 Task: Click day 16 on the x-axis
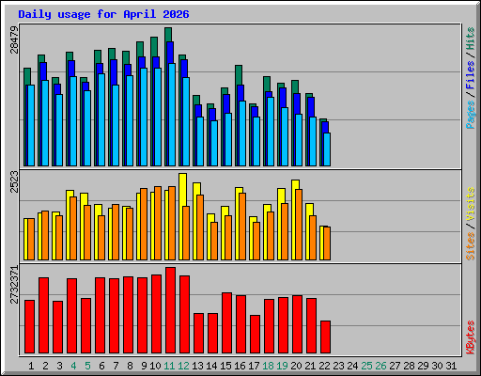(x=240, y=366)
